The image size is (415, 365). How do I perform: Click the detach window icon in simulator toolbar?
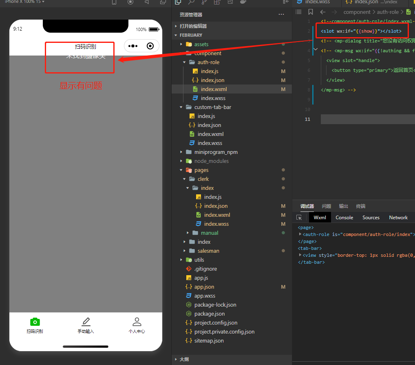pos(163,2)
